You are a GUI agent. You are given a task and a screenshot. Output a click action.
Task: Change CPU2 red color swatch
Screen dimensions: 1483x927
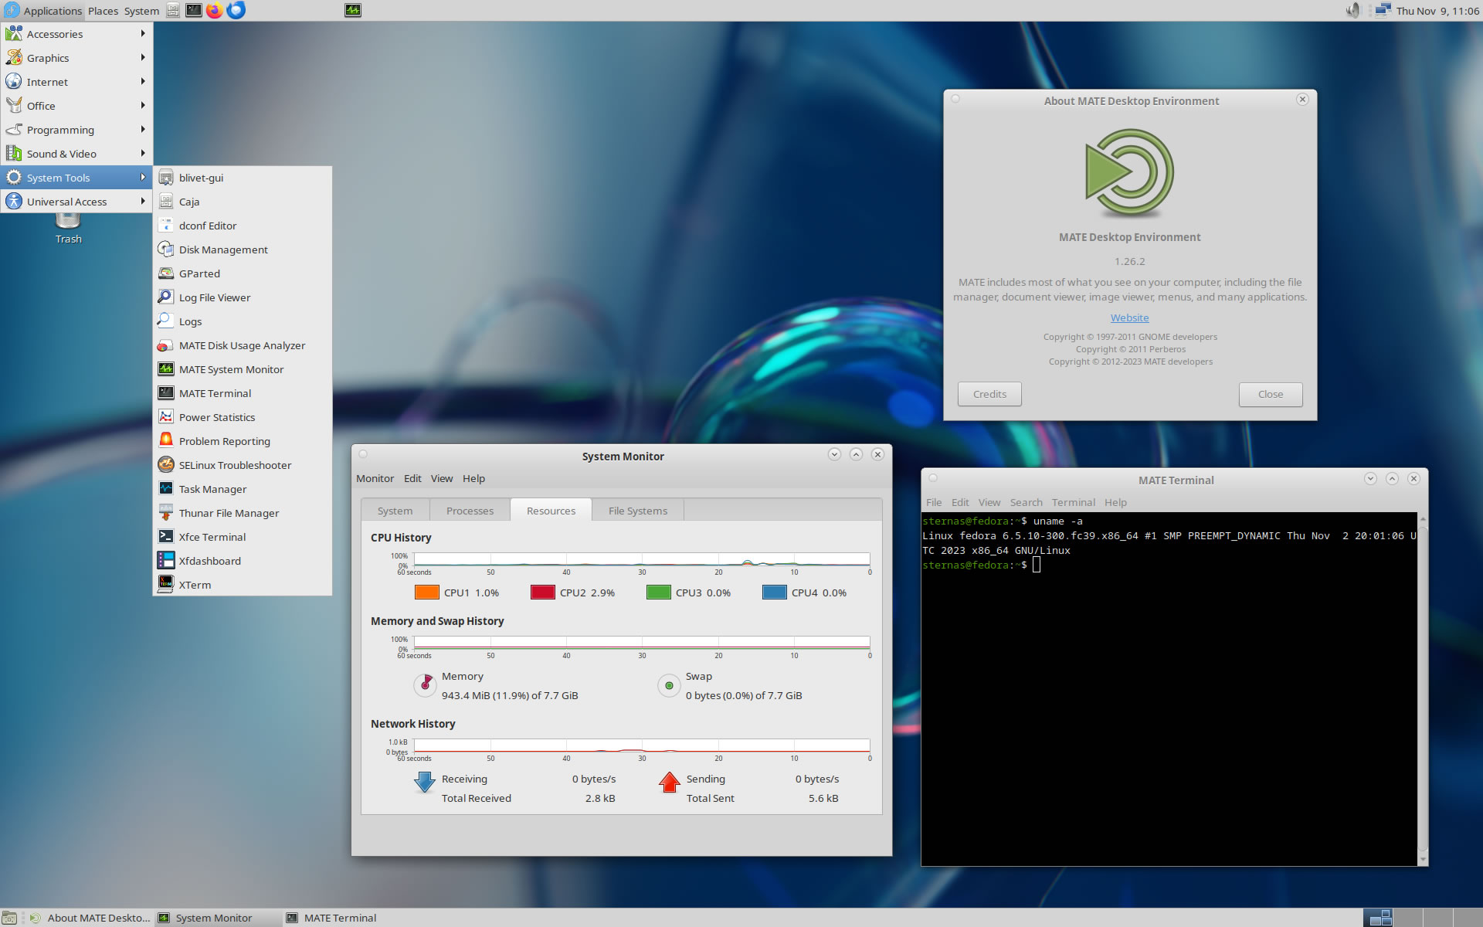(542, 593)
